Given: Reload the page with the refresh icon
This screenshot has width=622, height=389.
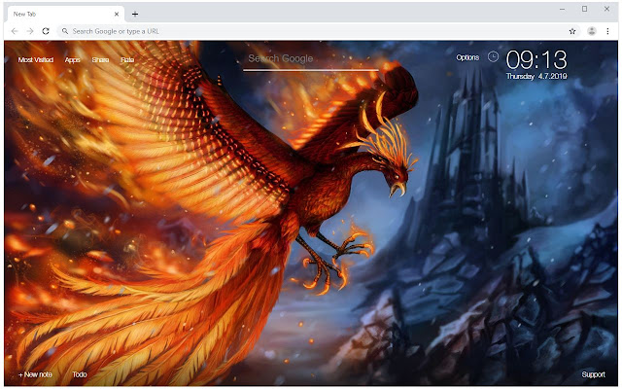Looking at the screenshot, I should 46,31.
